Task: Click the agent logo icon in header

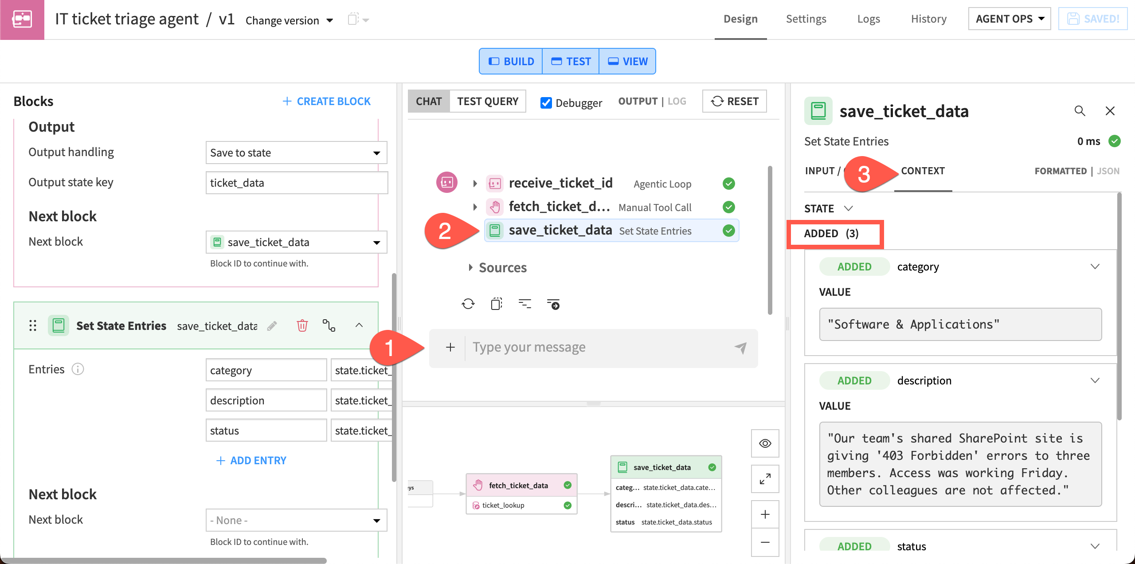Action: click(22, 20)
